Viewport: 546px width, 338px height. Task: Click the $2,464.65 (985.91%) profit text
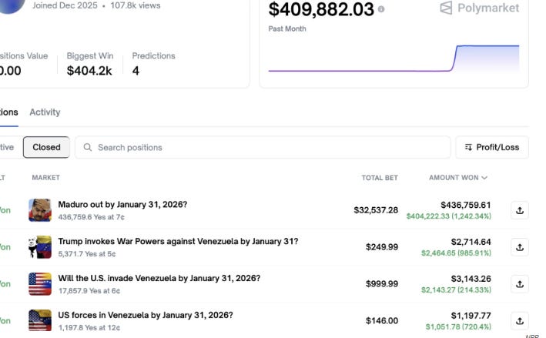coord(456,253)
